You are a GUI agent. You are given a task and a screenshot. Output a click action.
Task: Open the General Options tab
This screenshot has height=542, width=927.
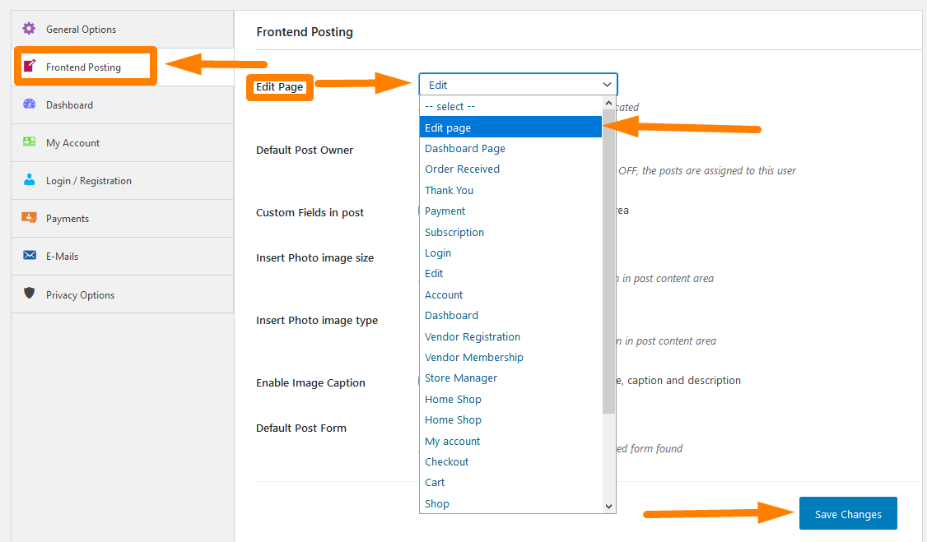point(123,30)
